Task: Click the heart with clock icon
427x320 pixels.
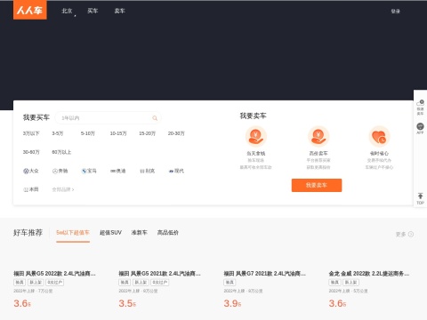Action: 379,137
